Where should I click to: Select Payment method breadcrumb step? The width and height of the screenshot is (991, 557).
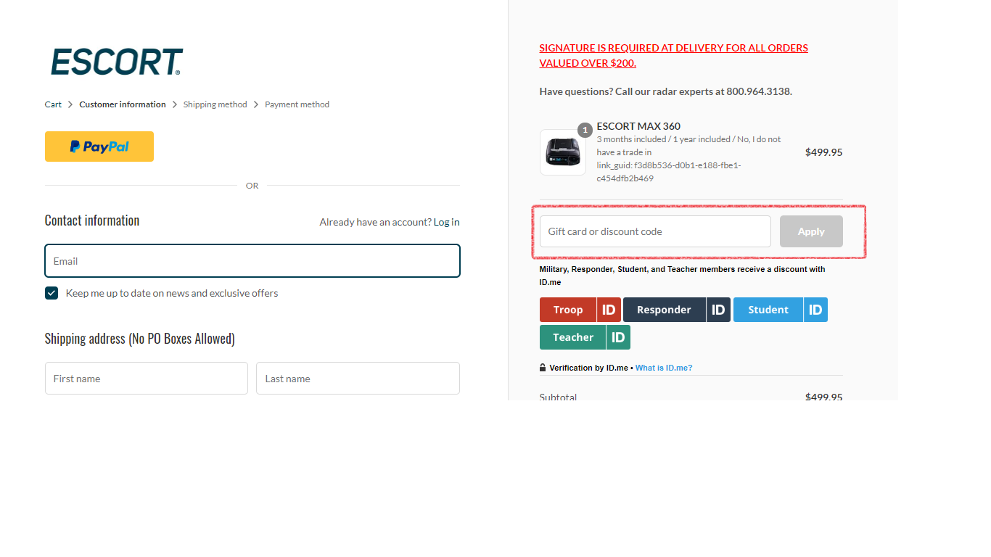(x=297, y=104)
